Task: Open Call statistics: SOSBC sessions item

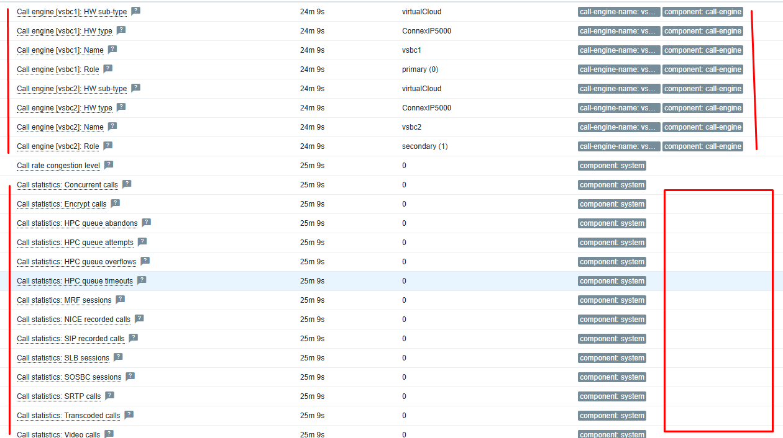Action: click(x=69, y=377)
